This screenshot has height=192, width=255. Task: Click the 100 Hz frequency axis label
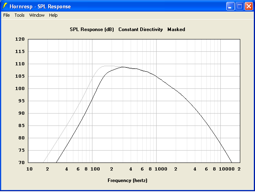coord(95,169)
